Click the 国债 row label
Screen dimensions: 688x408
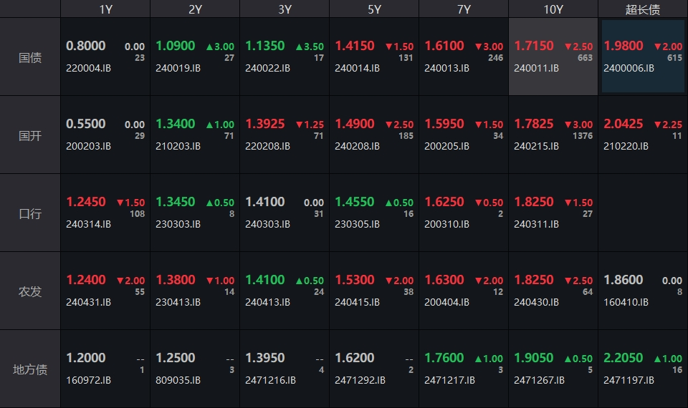(30, 57)
